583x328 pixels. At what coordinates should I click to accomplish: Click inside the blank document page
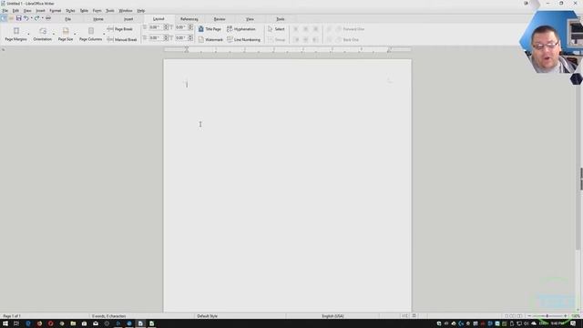coord(288,186)
